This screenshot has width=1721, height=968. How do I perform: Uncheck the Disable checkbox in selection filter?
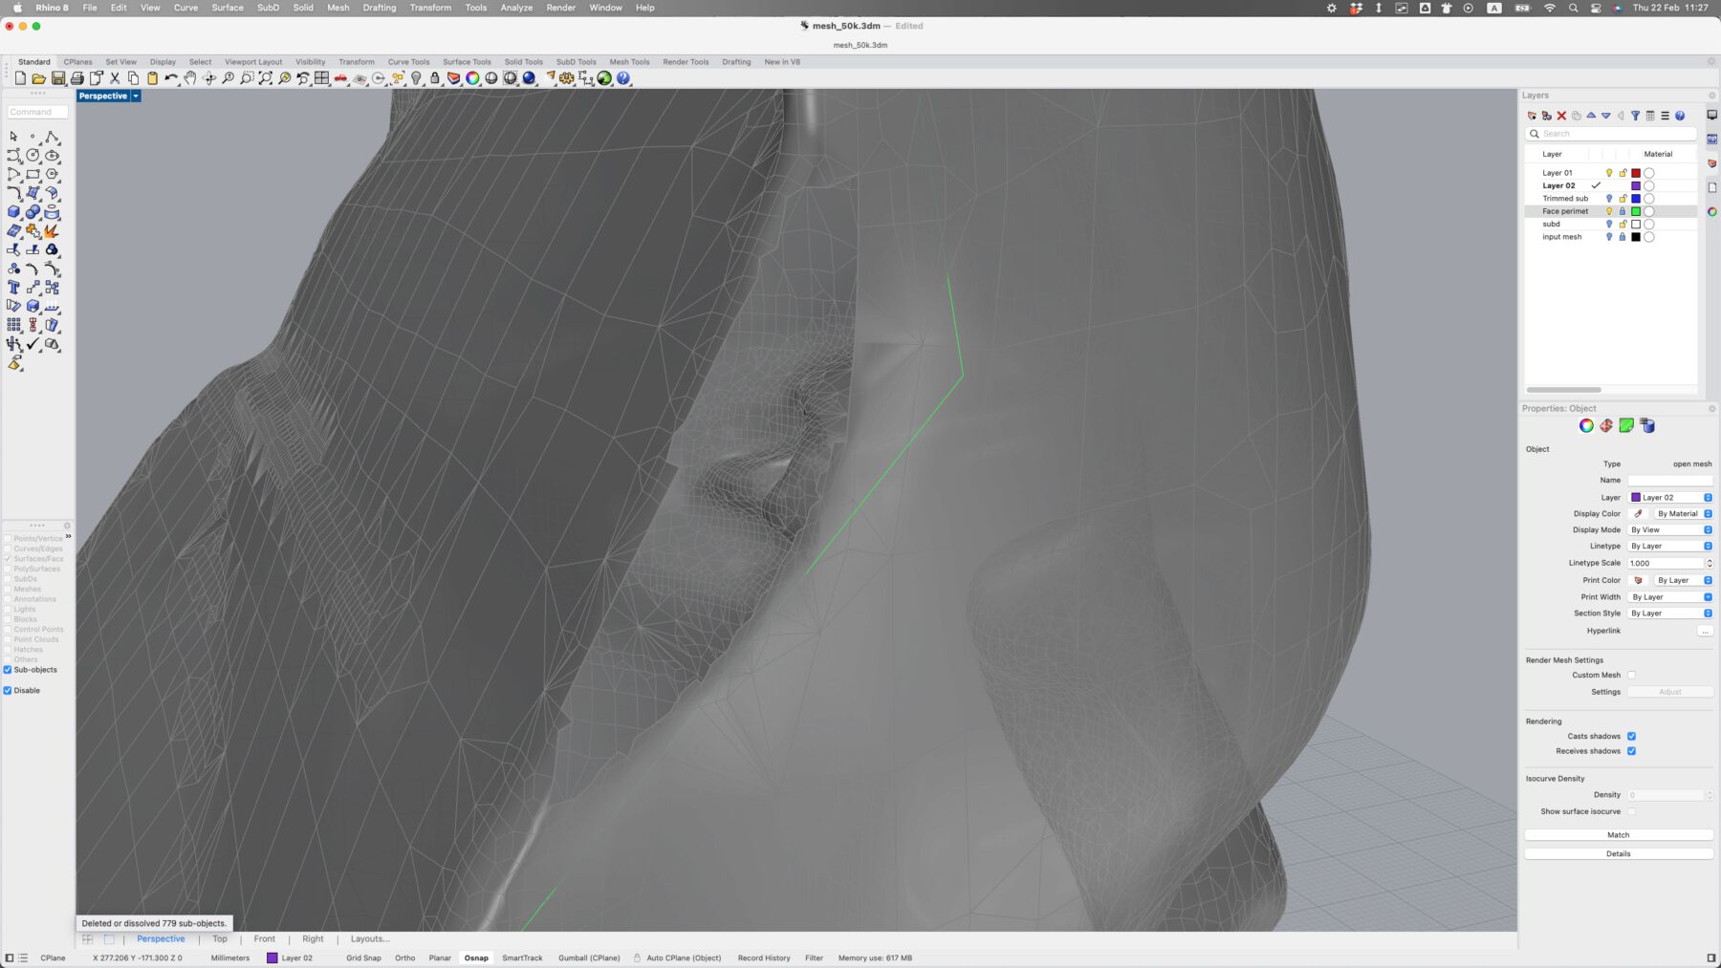[8, 690]
